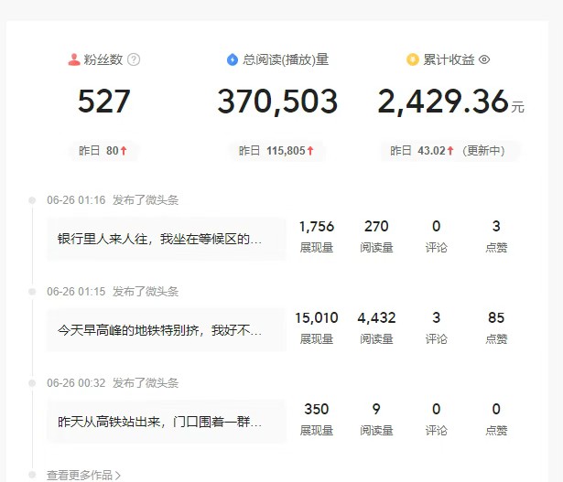
Task: Click the blue droplet icon for 总阅读量
Action: pyautogui.click(x=233, y=59)
